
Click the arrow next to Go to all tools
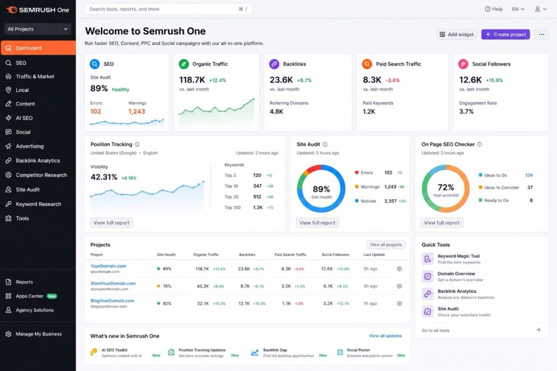[x=538, y=330]
